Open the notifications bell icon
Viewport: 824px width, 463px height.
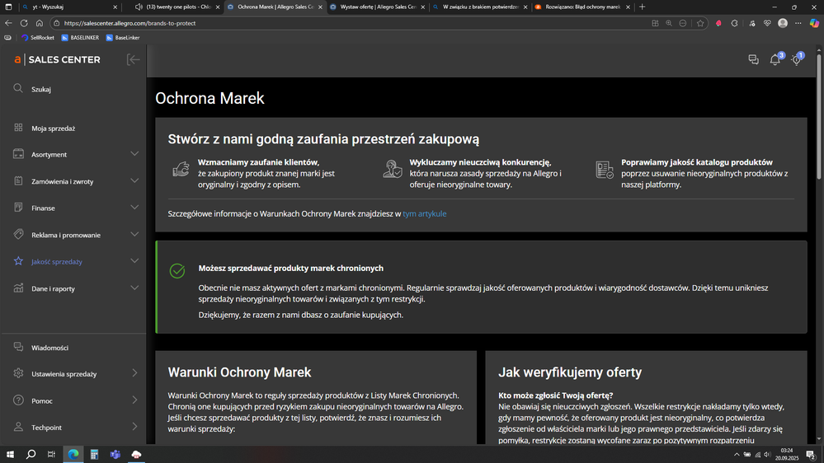click(775, 60)
